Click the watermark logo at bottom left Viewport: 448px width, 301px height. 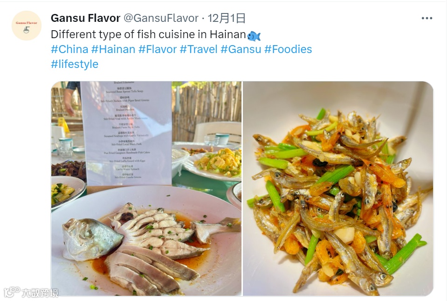coord(31,292)
